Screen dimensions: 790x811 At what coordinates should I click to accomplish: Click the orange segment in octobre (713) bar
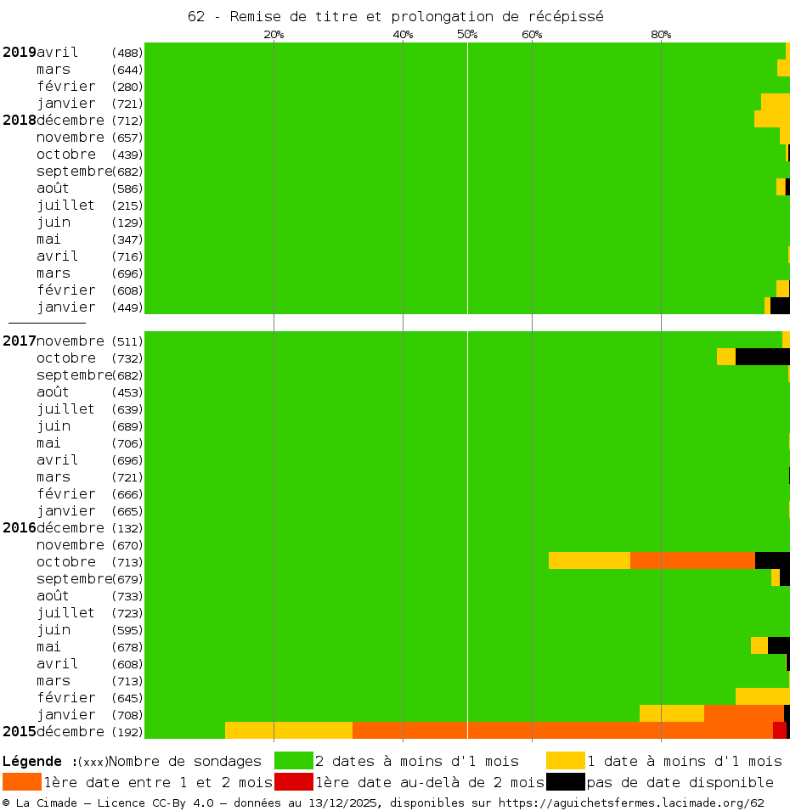click(692, 560)
